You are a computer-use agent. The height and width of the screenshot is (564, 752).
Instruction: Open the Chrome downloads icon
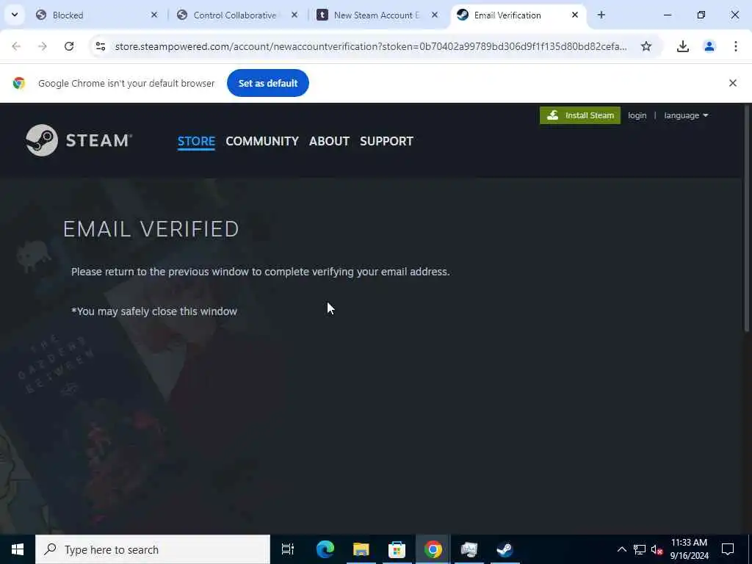coord(683,46)
